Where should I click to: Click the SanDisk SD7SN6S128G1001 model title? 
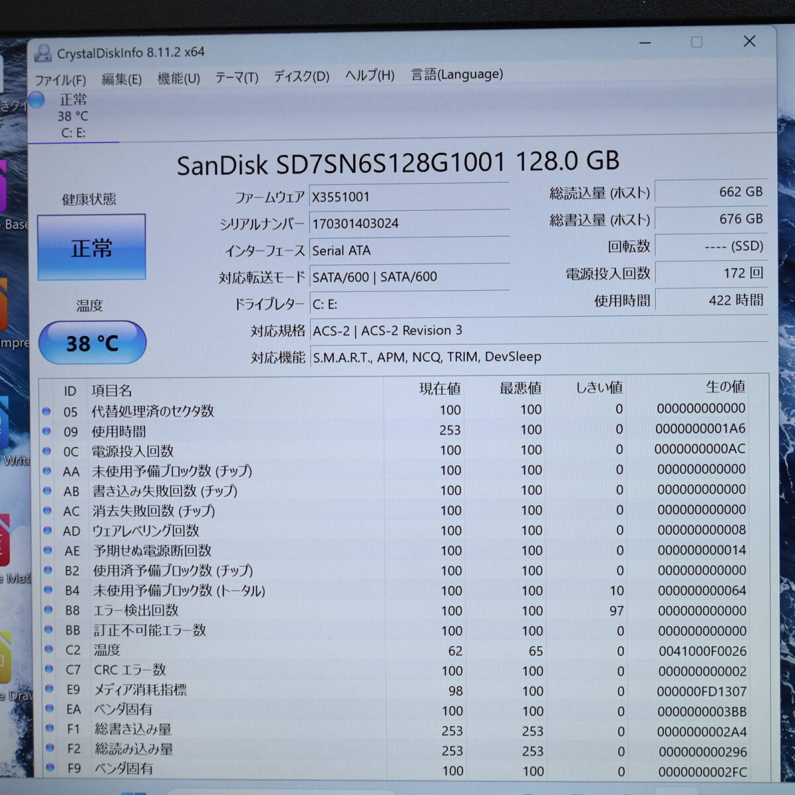398,162
